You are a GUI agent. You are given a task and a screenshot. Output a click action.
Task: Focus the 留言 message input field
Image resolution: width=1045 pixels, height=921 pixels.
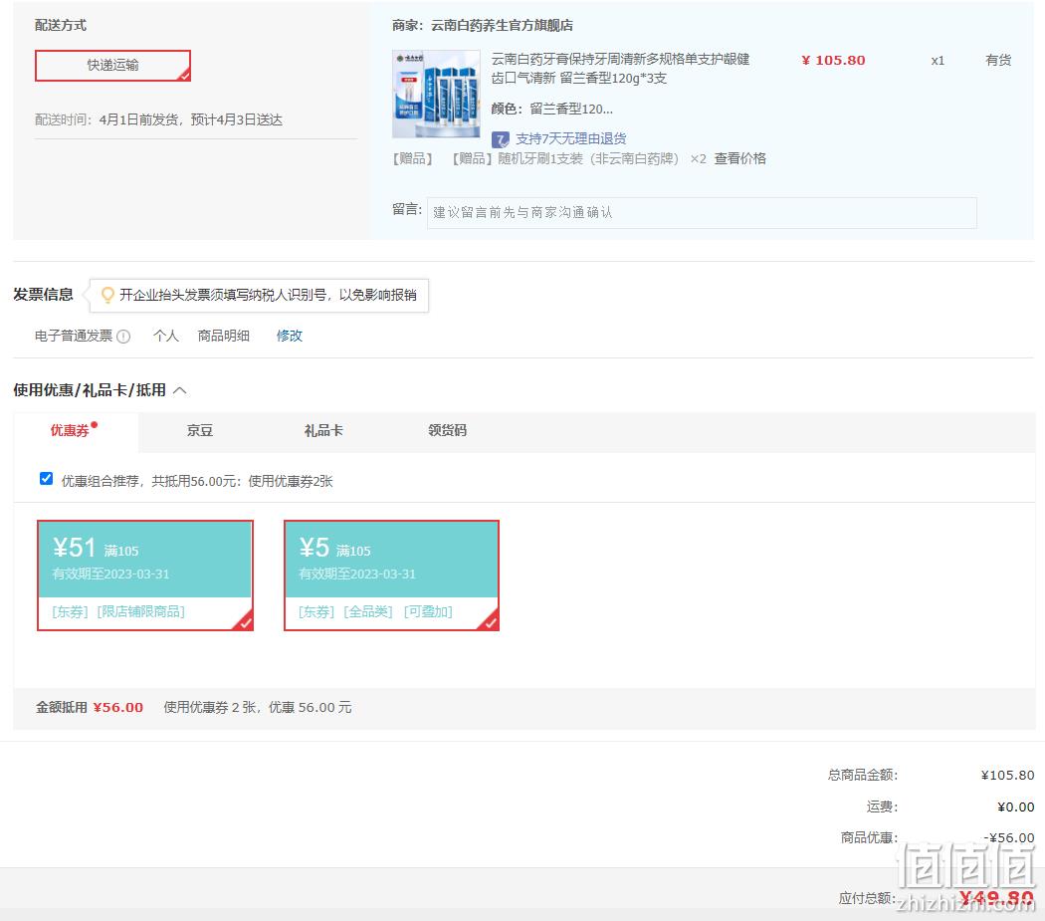coord(702,213)
